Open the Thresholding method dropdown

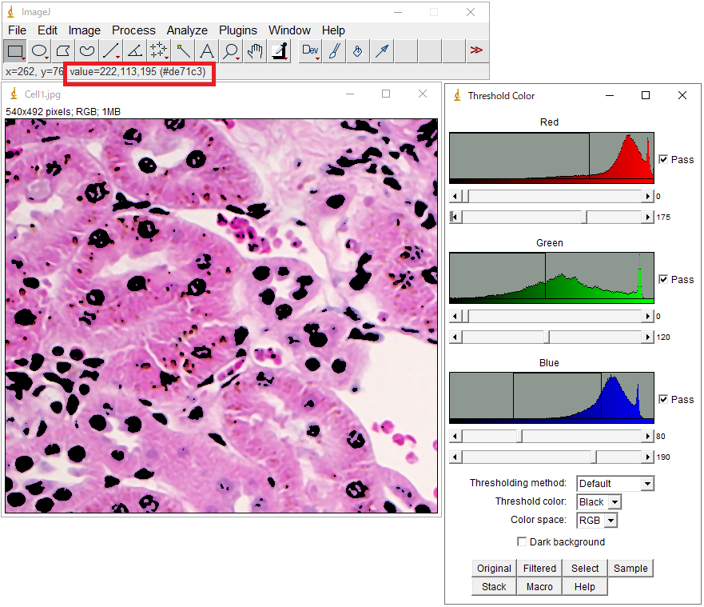click(x=615, y=483)
